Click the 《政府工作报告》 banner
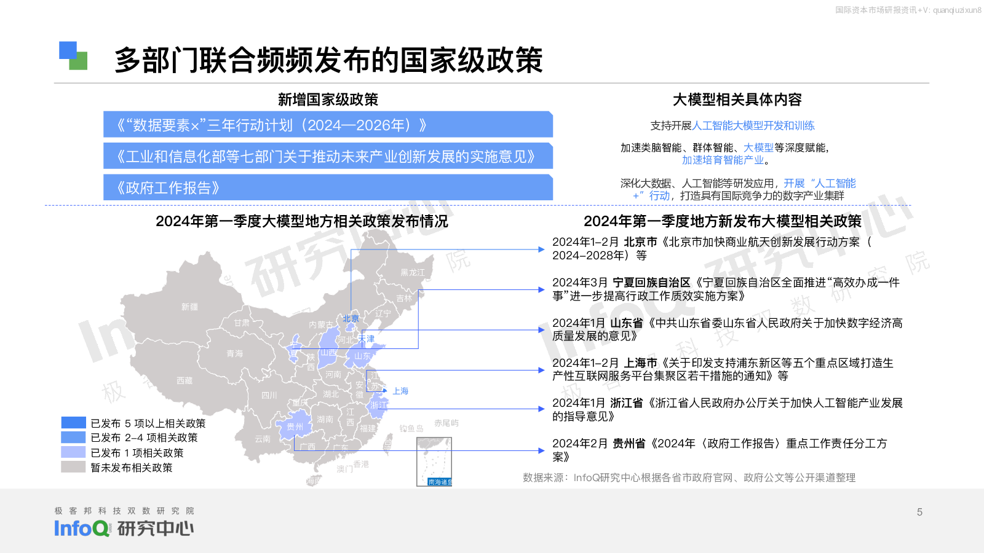This screenshot has width=984, height=553. click(328, 187)
